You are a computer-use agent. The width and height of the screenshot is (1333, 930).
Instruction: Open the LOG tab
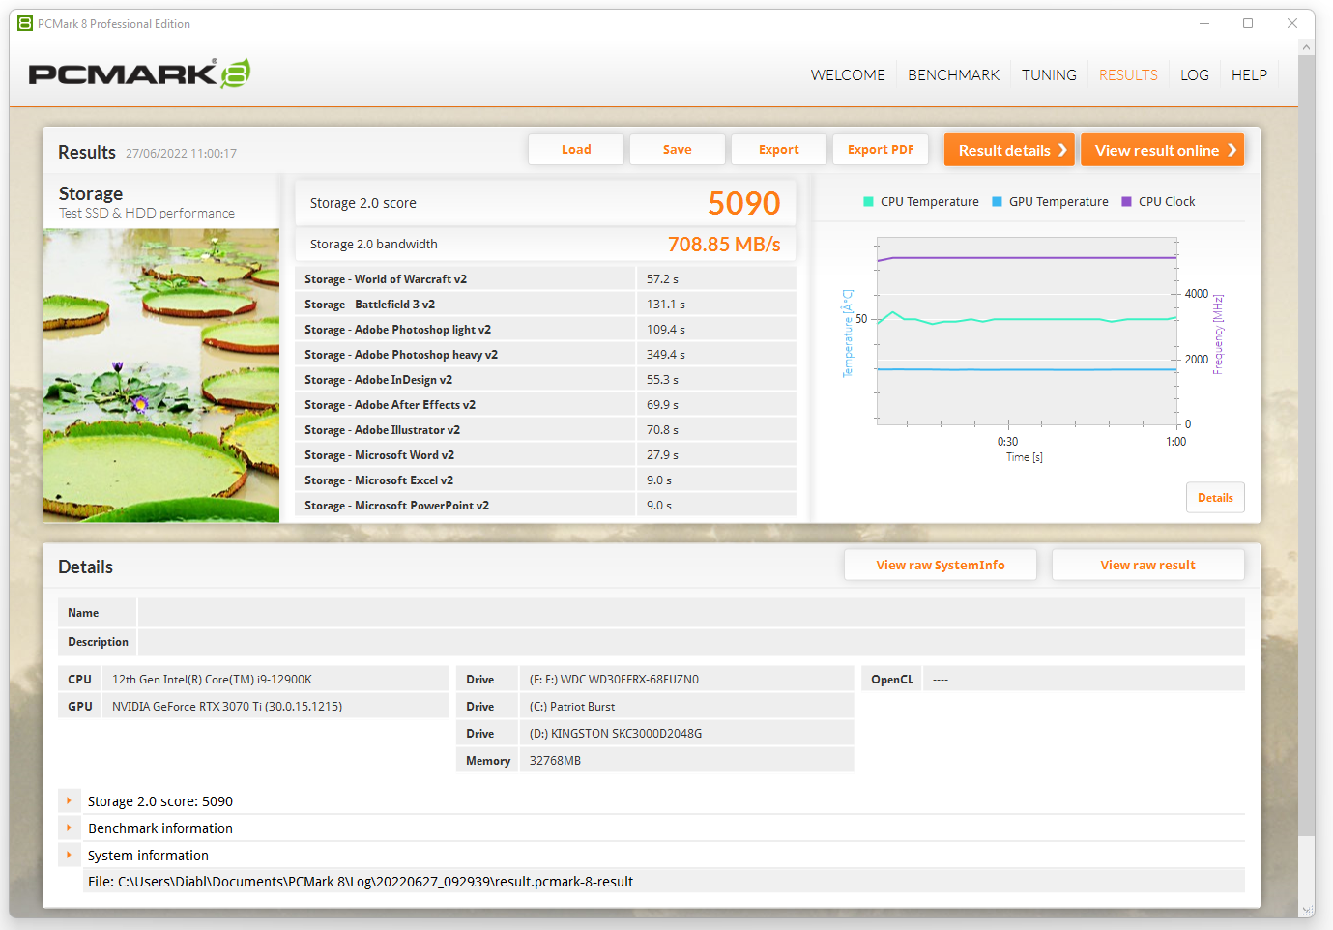click(1195, 75)
